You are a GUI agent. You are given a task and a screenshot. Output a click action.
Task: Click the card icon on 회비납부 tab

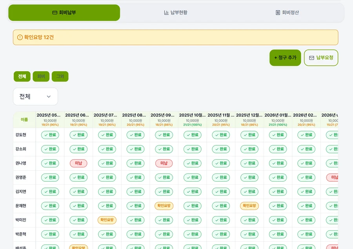point(55,13)
